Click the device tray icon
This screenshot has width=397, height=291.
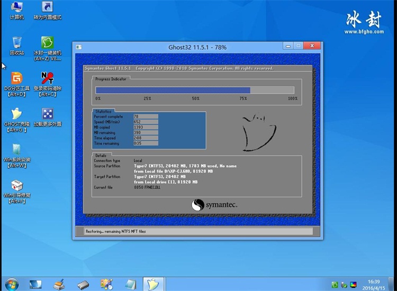coord(344,285)
